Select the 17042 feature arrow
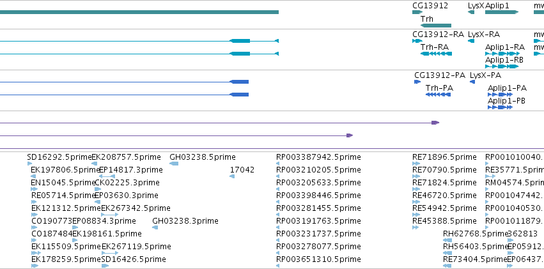Viewport: 544px width, 269px height. click(x=232, y=176)
